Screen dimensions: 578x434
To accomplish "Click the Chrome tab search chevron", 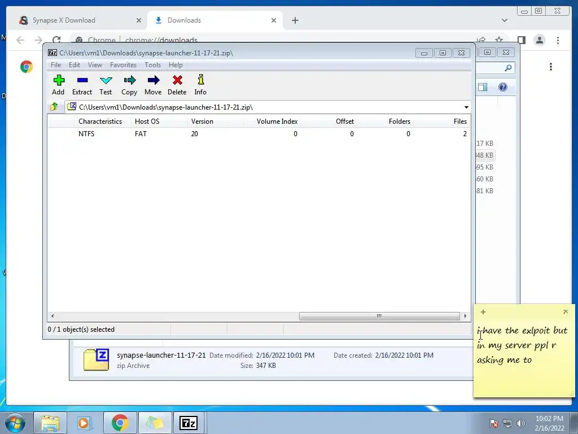I will click(504, 20).
